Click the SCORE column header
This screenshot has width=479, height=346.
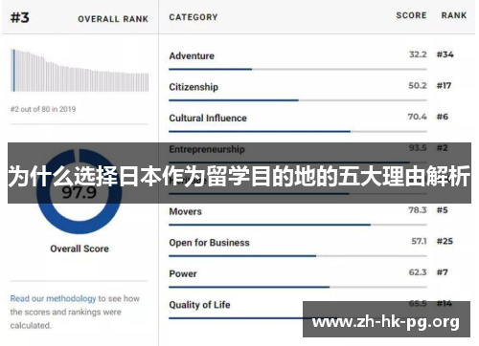point(411,15)
